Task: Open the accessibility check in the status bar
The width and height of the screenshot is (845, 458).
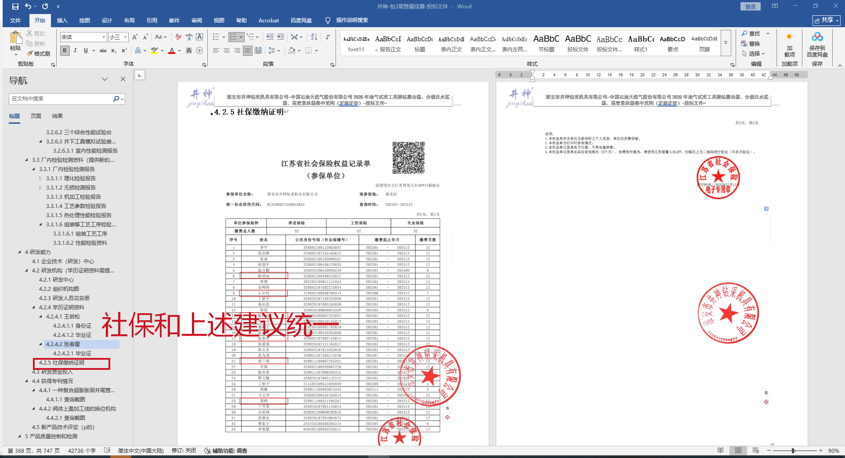Action: pos(226,451)
